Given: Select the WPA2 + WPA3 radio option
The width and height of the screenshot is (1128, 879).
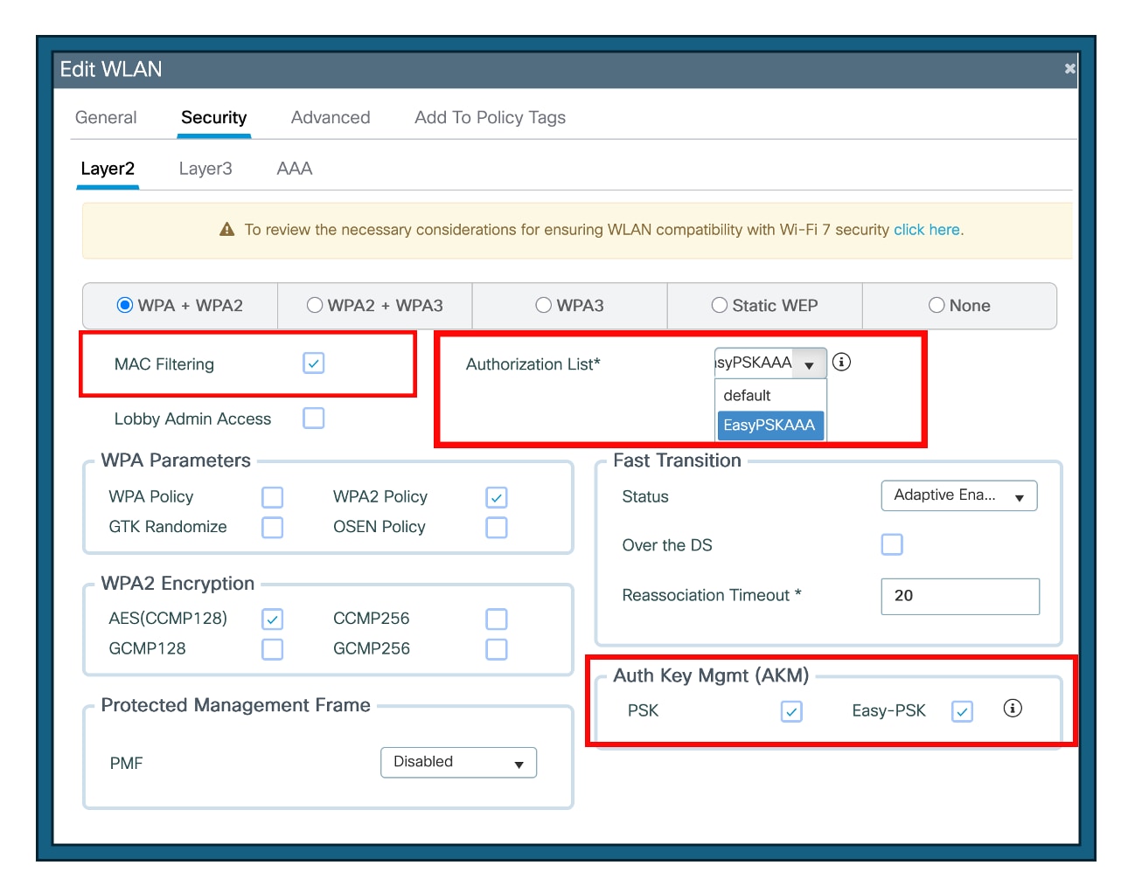Looking at the screenshot, I should click(x=315, y=305).
